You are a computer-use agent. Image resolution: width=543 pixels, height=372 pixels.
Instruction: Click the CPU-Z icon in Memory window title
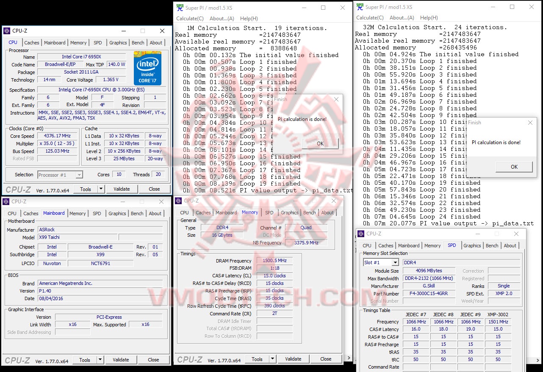(179, 201)
